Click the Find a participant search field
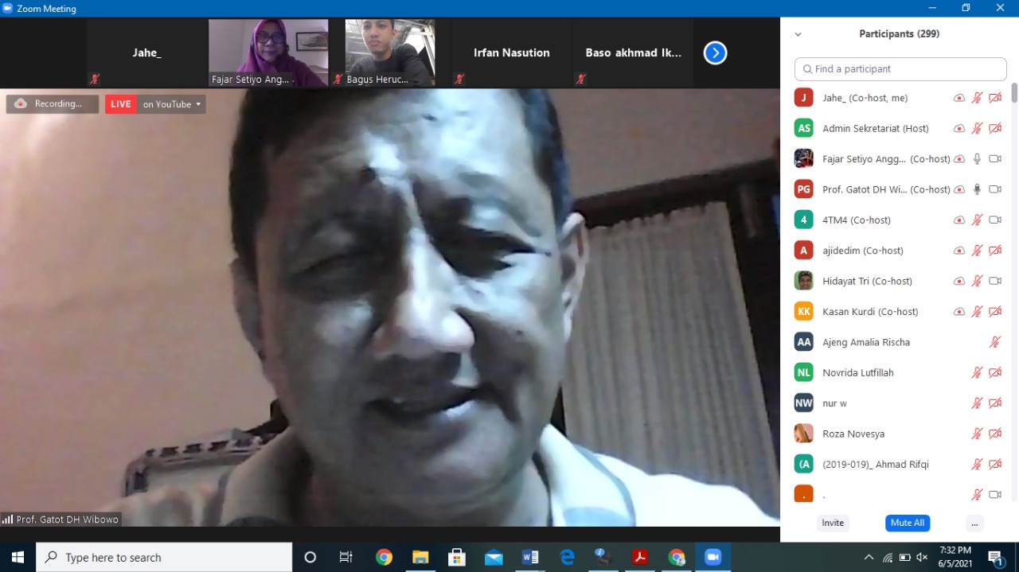 pos(900,69)
